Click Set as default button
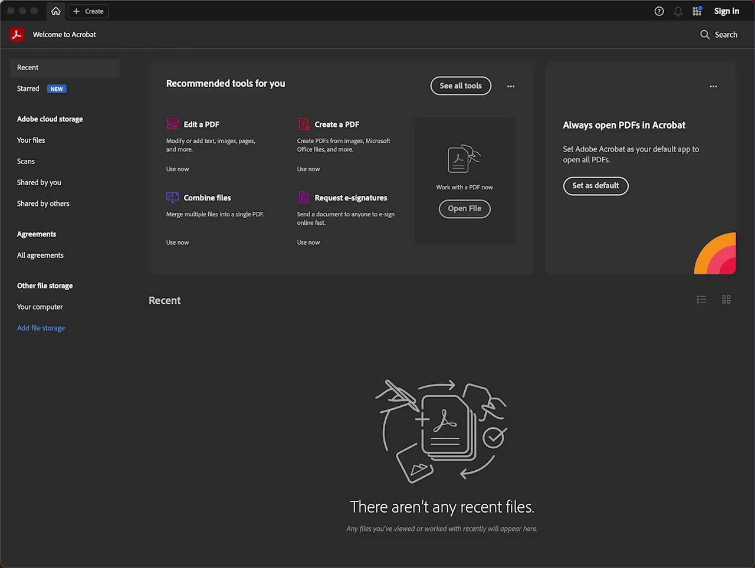Viewport: 755px width, 568px height. [596, 186]
